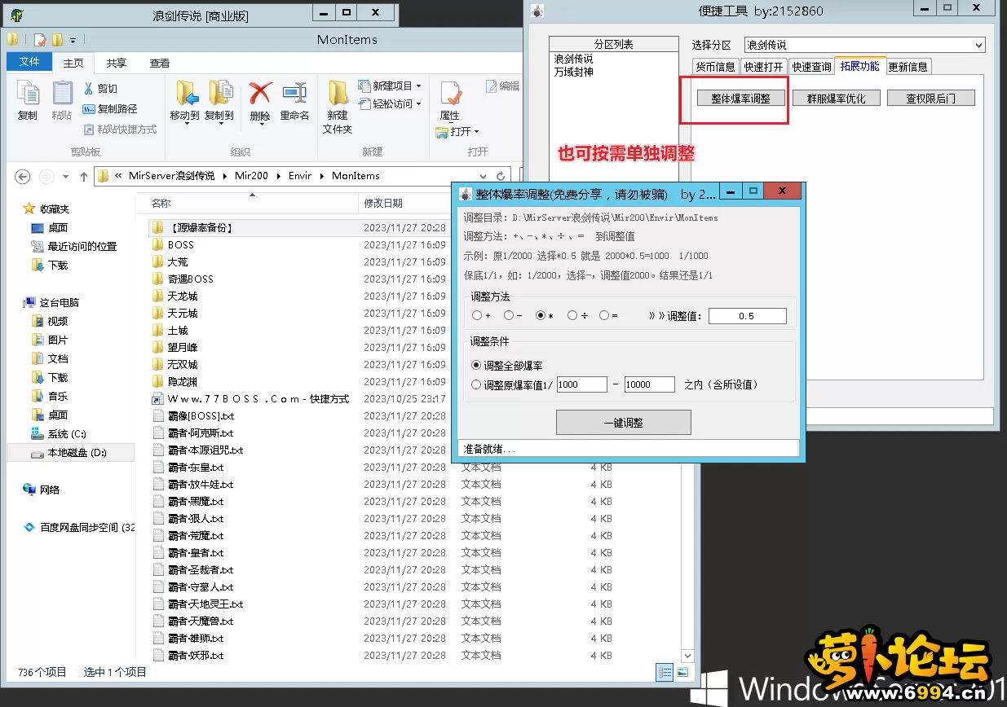The height and width of the screenshot is (707, 1007).
Task: Switch to 货币信息 tab in tool window
Action: click(x=715, y=67)
